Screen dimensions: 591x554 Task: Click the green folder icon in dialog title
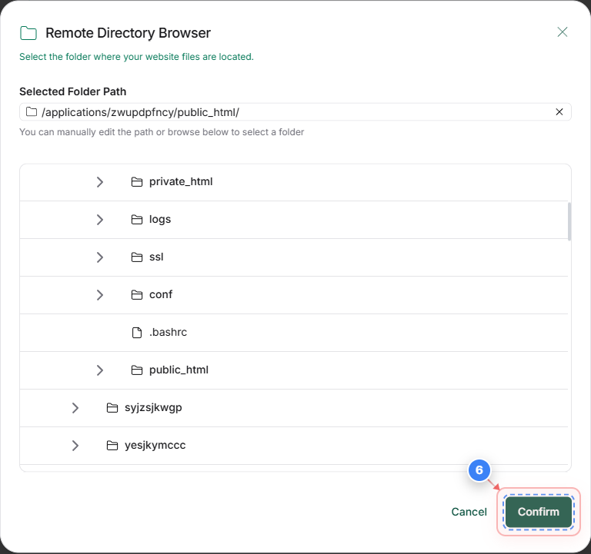click(x=28, y=33)
